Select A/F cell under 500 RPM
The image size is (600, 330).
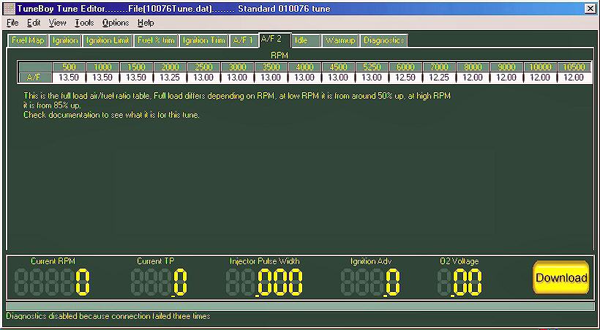pos(69,78)
